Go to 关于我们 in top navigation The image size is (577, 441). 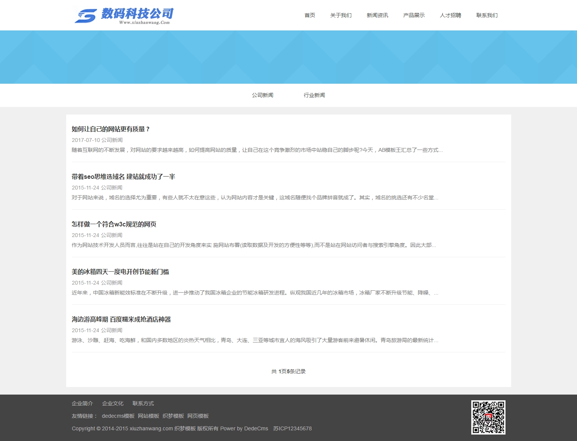pyautogui.click(x=341, y=15)
